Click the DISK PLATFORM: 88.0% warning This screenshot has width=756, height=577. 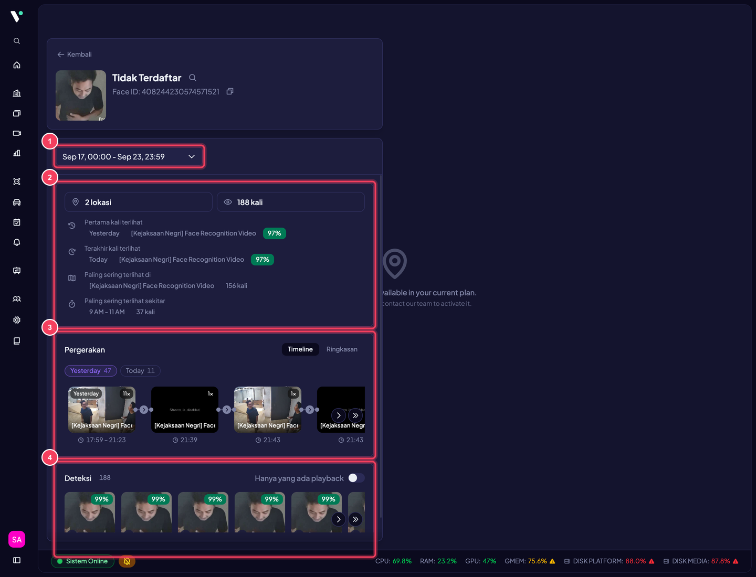pos(610,561)
